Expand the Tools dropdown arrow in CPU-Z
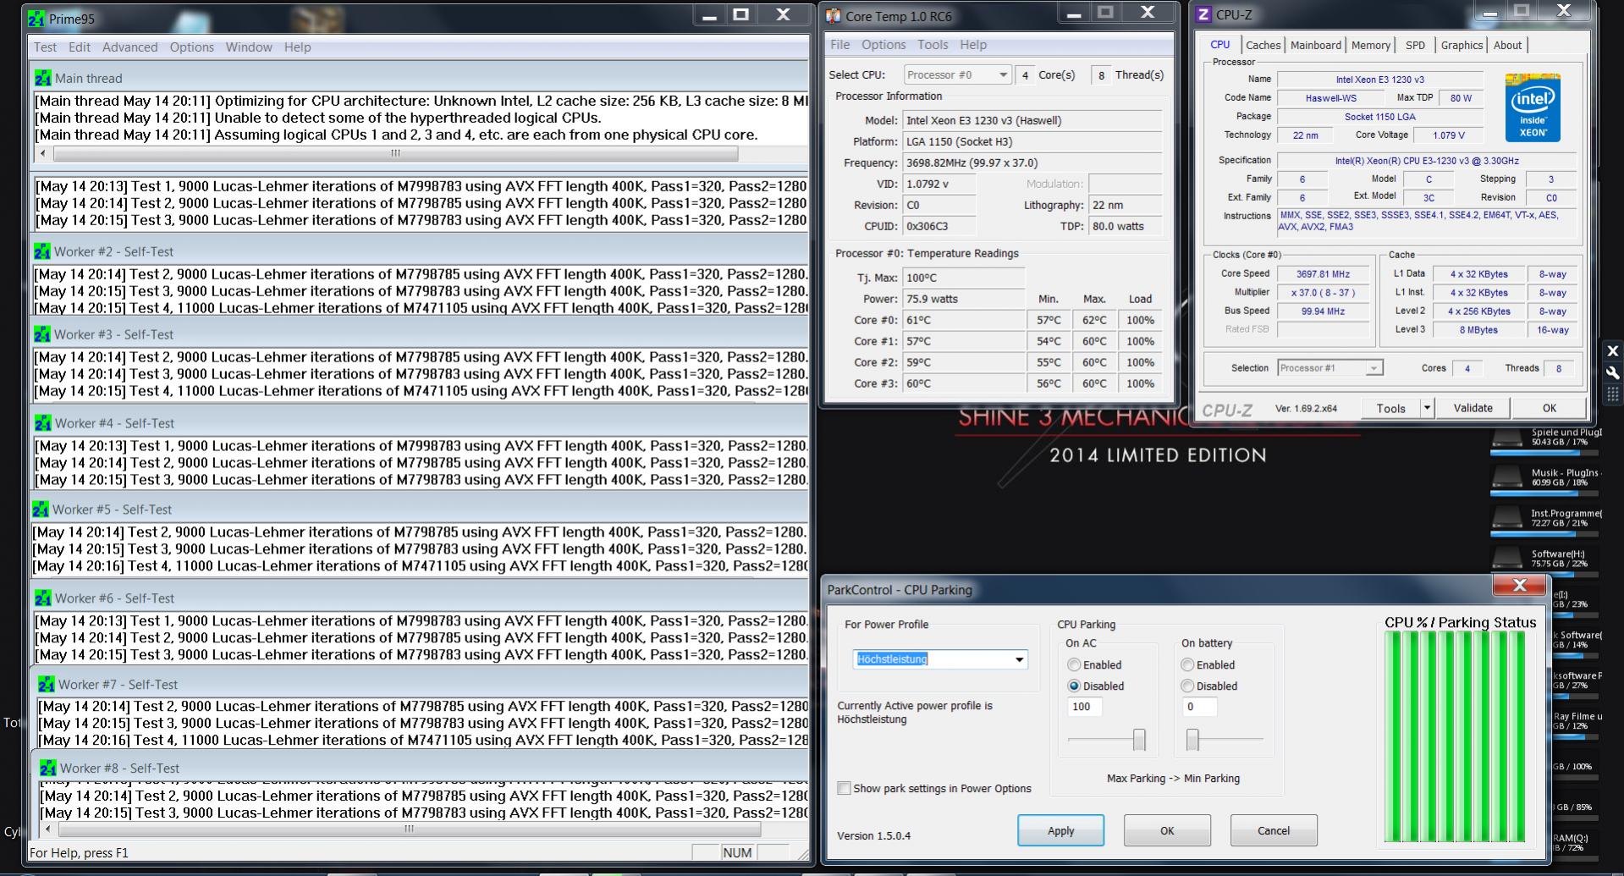 coord(1427,408)
